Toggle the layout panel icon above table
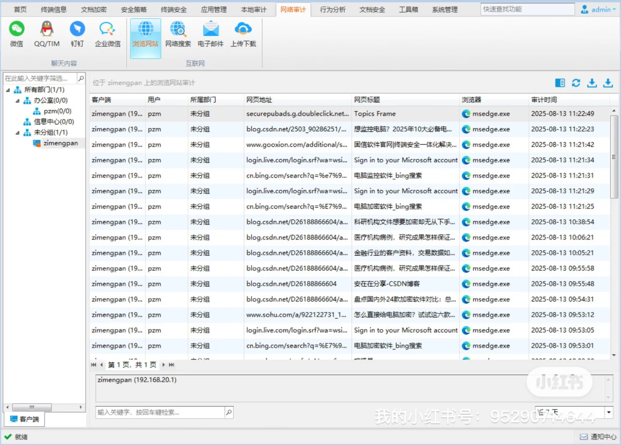 tap(560, 83)
